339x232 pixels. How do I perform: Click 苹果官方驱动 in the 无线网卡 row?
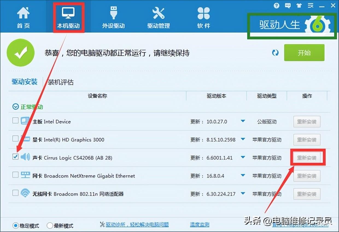tap(267, 194)
